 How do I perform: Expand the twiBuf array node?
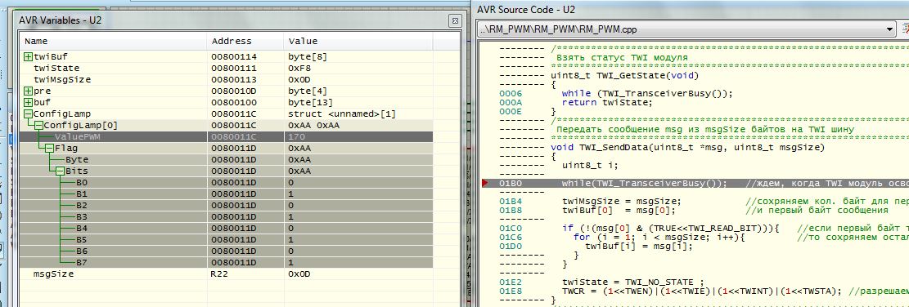click(28, 56)
